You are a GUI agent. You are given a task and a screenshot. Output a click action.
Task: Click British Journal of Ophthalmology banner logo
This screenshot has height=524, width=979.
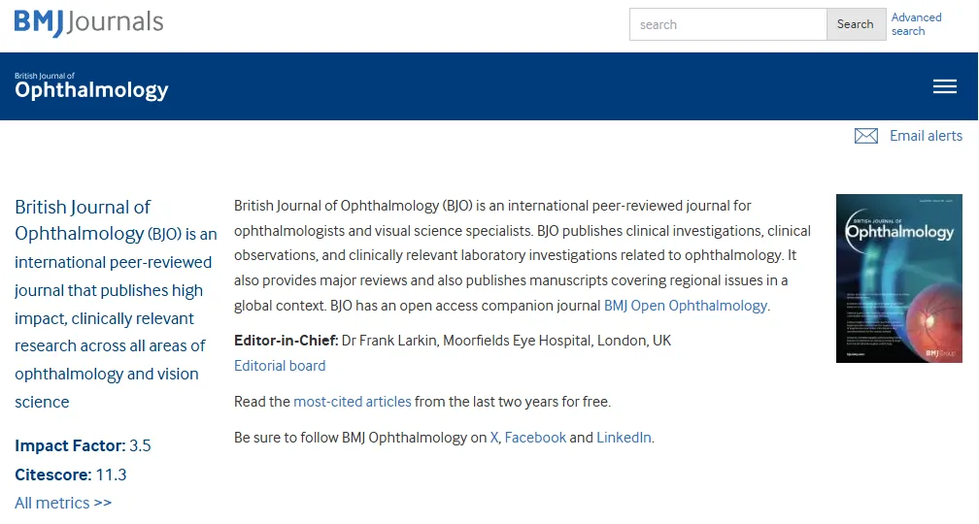91,86
